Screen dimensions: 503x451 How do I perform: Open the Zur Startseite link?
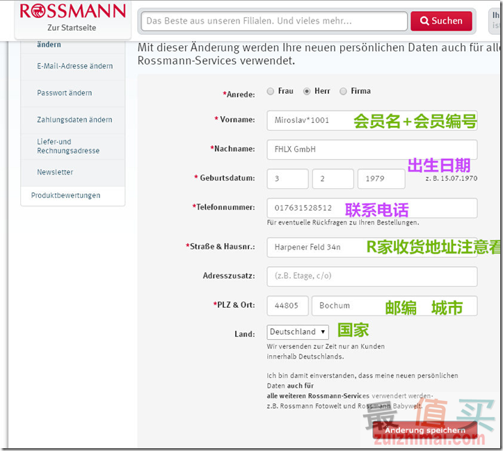click(72, 28)
